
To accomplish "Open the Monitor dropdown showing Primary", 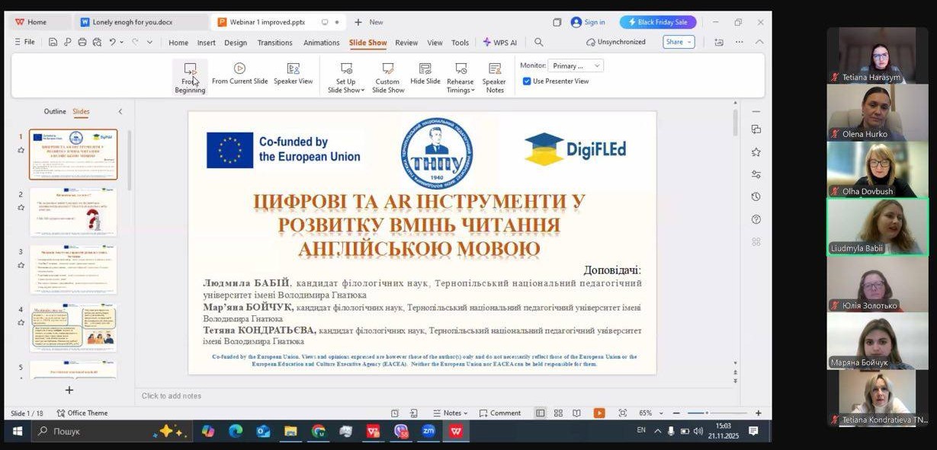I will (x=576, y=66).
